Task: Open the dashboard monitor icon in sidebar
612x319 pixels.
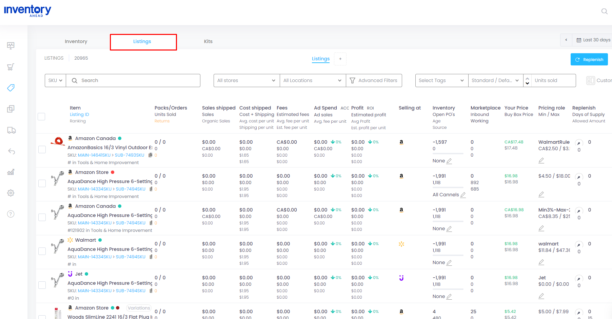Action: [11, 45]
